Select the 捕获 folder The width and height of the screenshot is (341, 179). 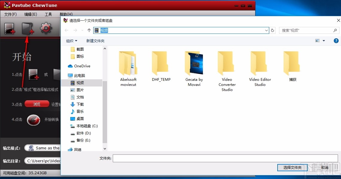293,66
